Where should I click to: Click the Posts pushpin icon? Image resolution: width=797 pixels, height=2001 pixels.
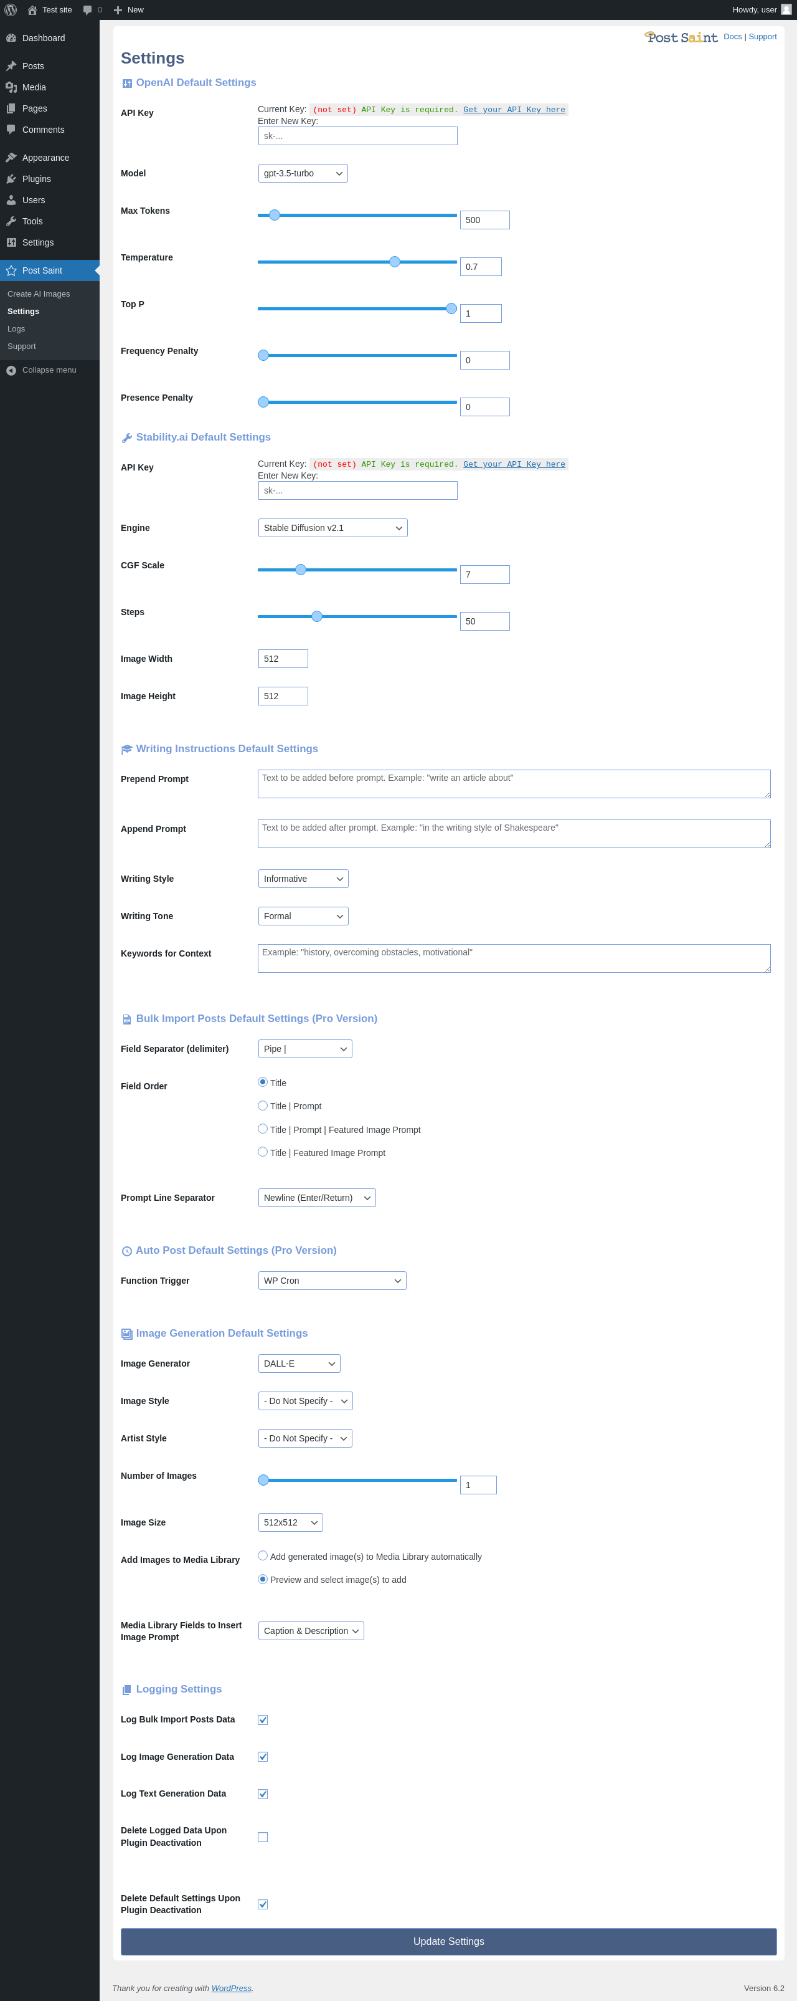(11, 66)
